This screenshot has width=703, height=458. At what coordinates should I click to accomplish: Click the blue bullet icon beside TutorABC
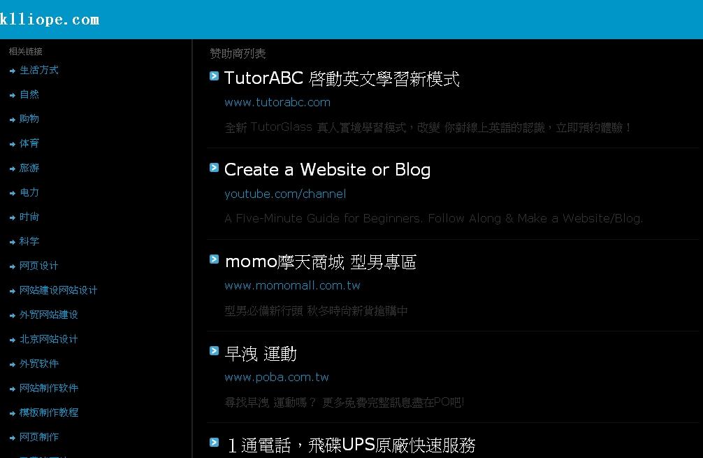point(215,76)
